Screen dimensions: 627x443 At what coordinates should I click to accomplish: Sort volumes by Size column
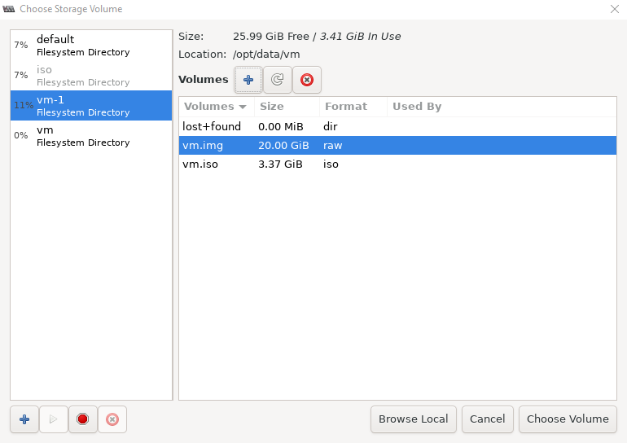point(285,107)
